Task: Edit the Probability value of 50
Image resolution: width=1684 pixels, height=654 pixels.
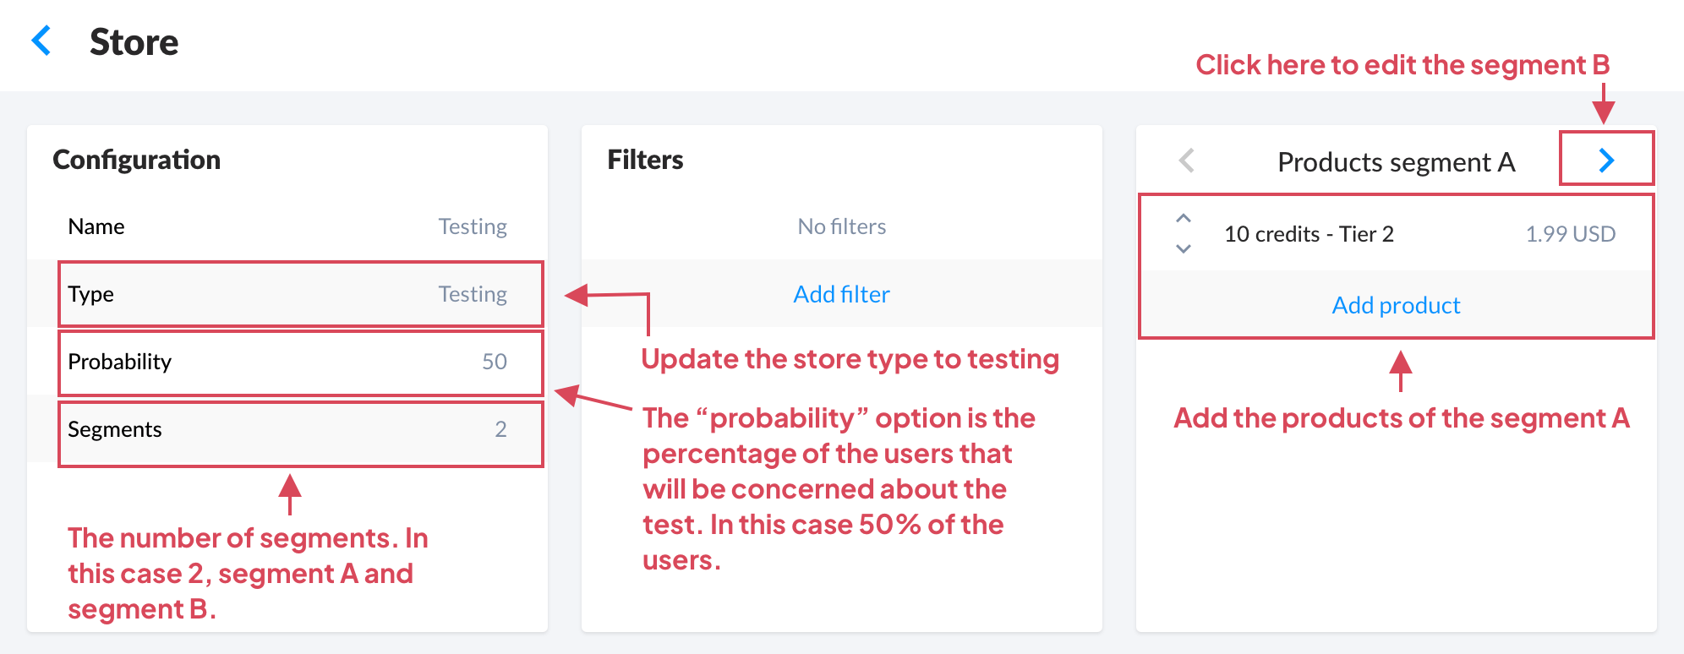Action: pos(494,362)
